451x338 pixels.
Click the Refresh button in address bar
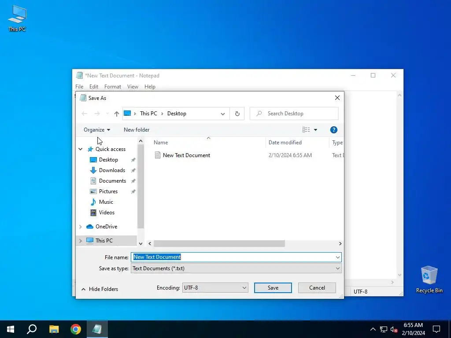(x=237, y=114)
